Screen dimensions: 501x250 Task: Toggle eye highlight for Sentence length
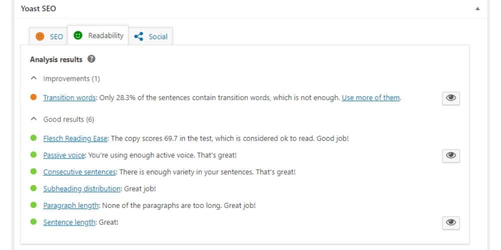tap(450, 223)
